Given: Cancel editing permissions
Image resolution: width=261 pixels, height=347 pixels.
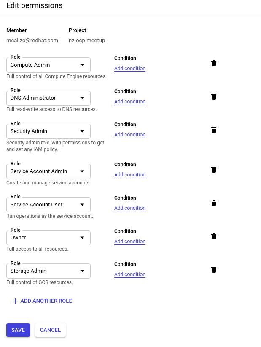Looking at the screenshot, I should point(50,330).
